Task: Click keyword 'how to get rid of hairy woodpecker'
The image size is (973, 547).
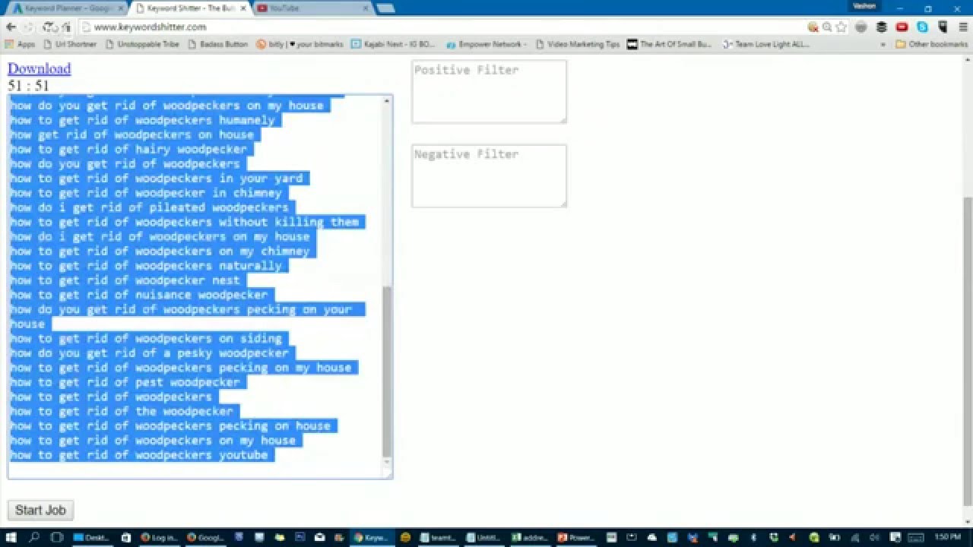Action: coord(128,149)
